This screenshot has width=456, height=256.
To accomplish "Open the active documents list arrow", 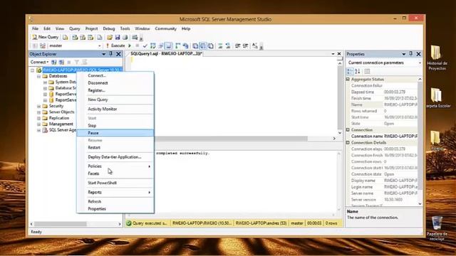I will point(333,54).
